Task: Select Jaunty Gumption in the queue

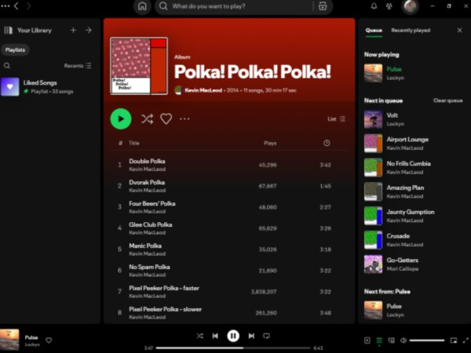Action: pos(413,216)
